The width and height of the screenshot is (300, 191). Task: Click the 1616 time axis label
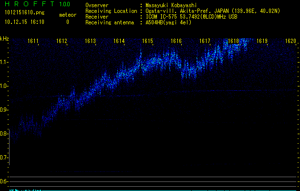coord(176,41)
